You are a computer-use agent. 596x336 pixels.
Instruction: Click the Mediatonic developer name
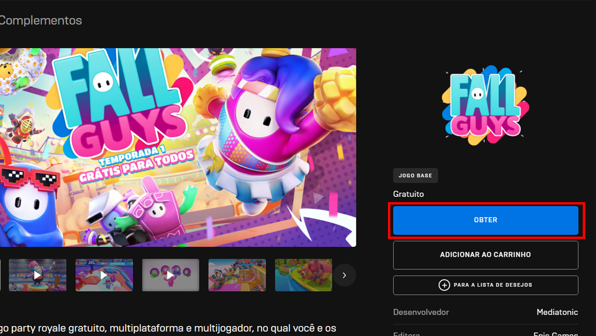tap(557, 312)
